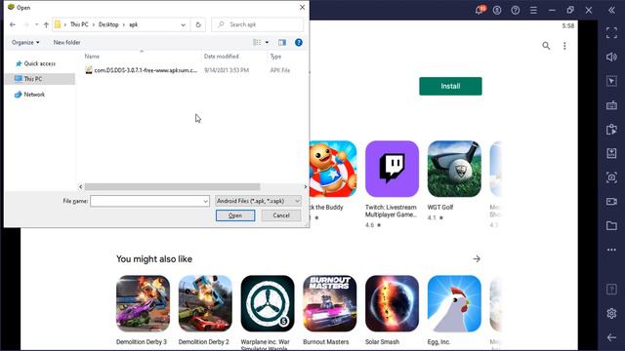Collapse BlueStacks sidebar with double chevron

click(x=612, y=11)
